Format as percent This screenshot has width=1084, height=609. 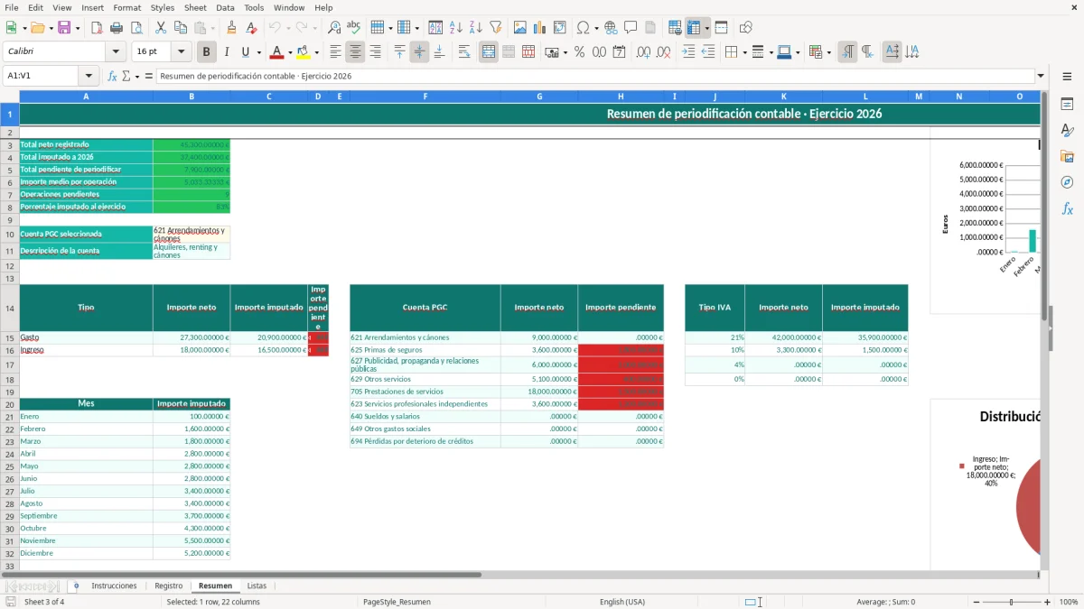579,52
